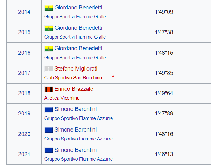Viewport: 216px width, 167px height.
Task: Click the blue Fiamme Azzurre flag in 2020 row
Action: click(x=48, y=130)
